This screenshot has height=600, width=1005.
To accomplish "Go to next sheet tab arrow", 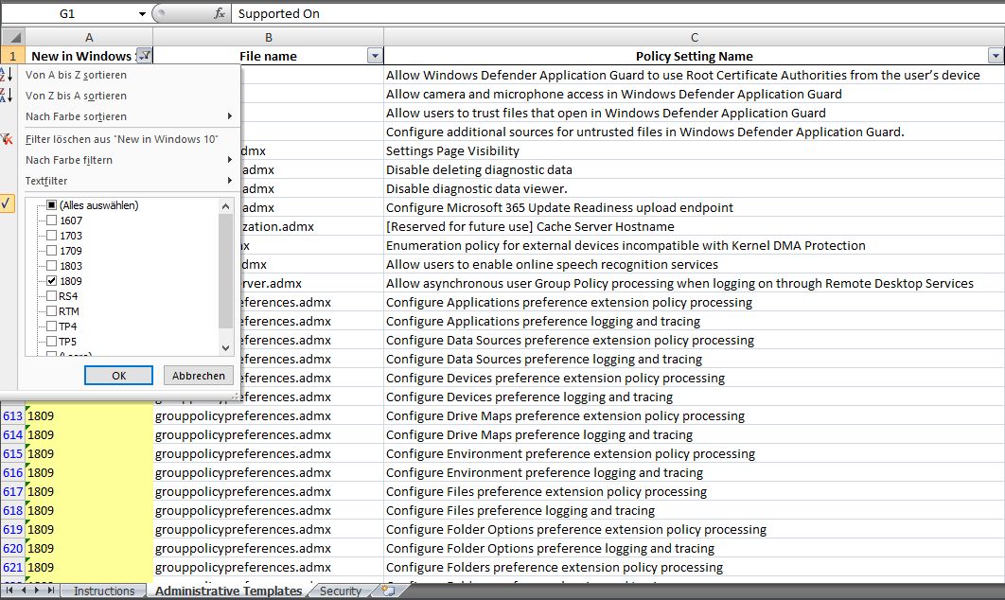I will point(37,590).
